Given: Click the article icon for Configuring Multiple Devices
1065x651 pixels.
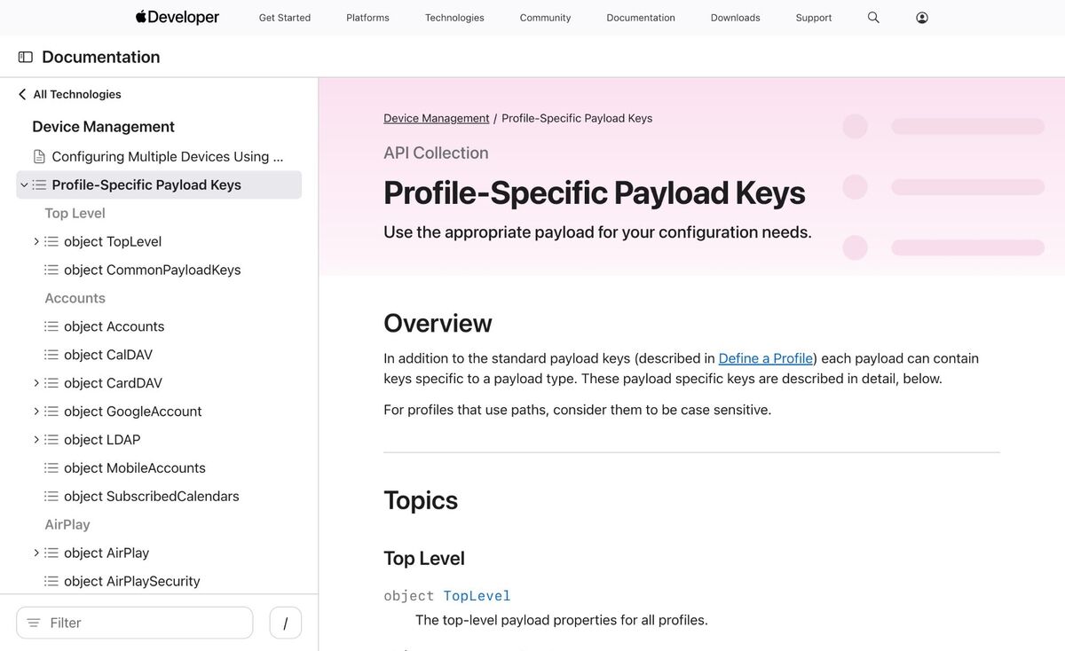Looking at the screenshot, I should [39, 156].
